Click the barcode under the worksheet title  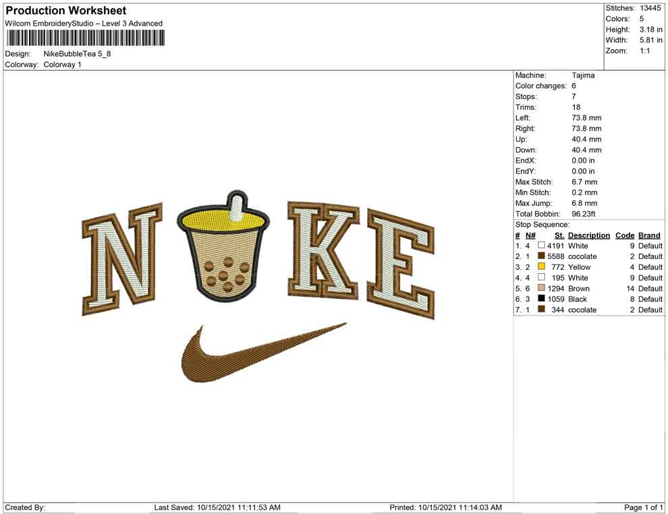tap(85, 38)
